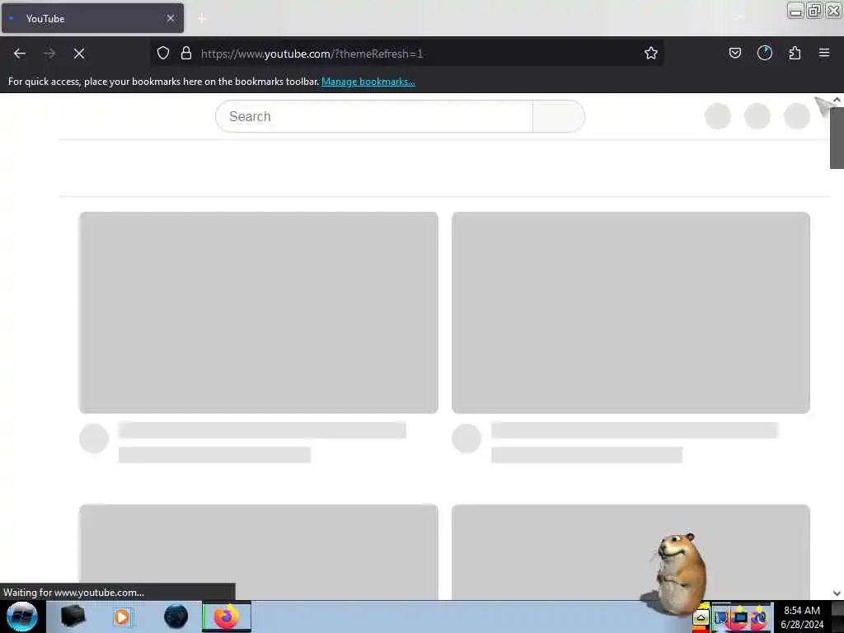Bookmark this page with the star icon

point(651,53)
